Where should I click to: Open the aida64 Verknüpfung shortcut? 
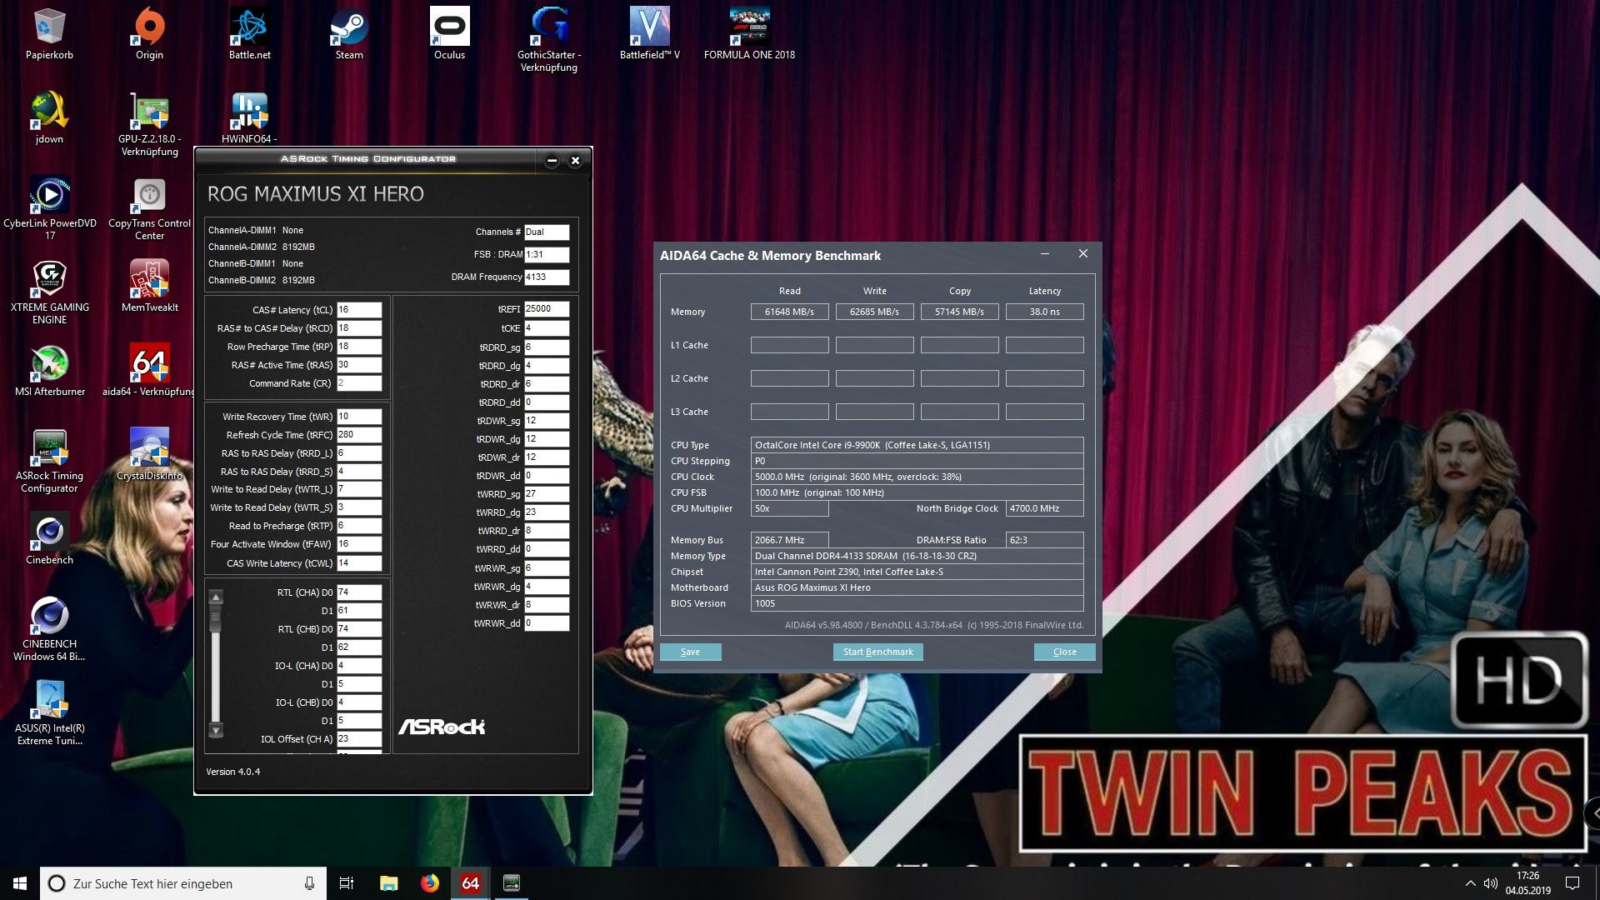(149, 370)
